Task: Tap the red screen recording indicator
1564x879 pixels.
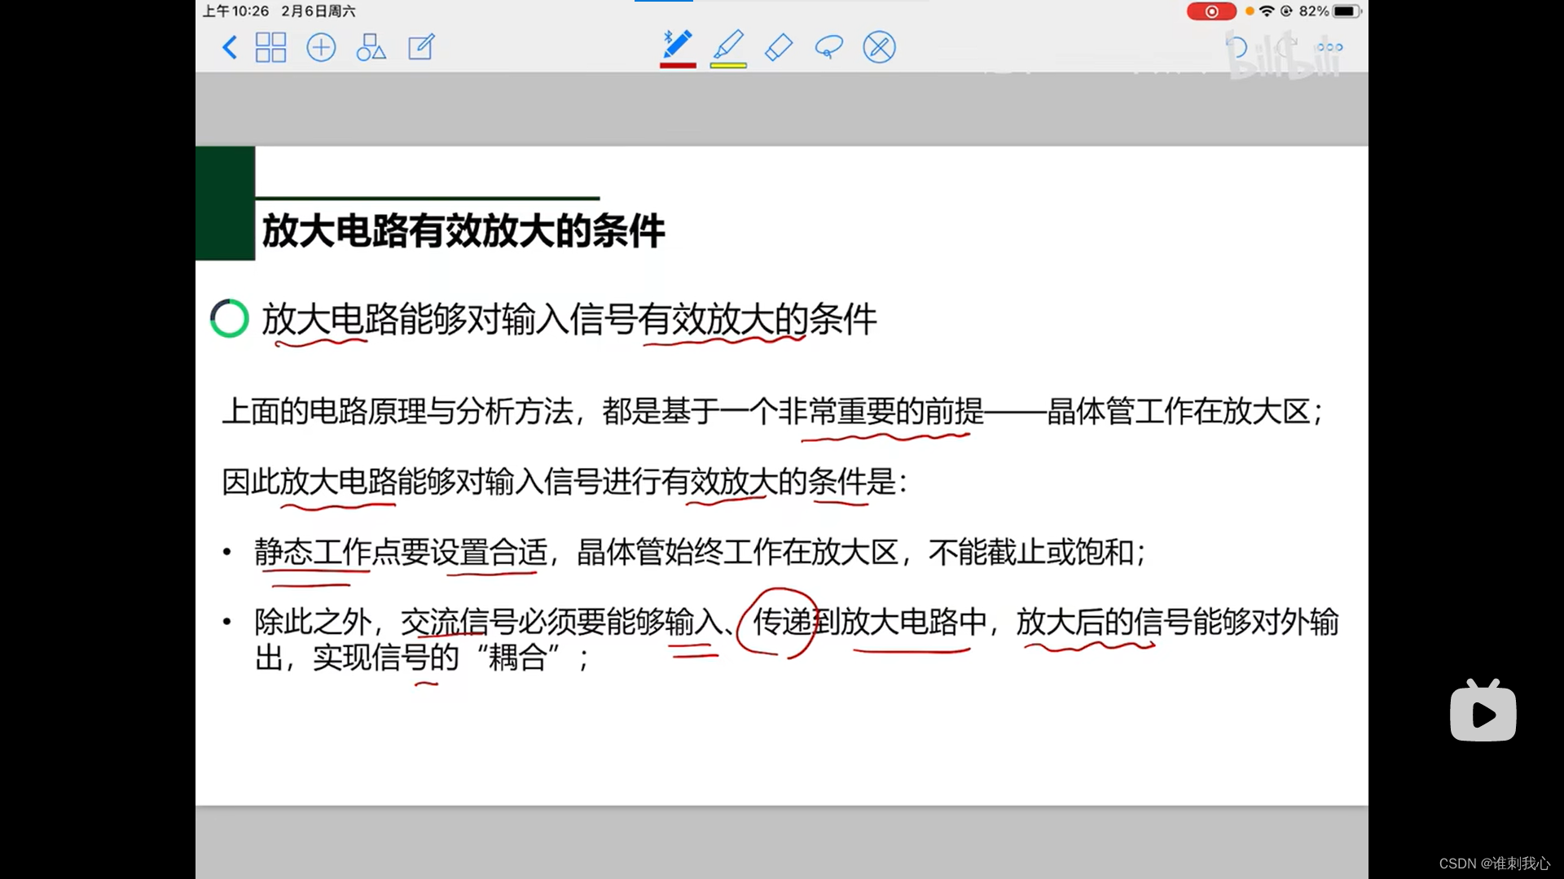Action: pyautogui.click(x=1210, y=11)
